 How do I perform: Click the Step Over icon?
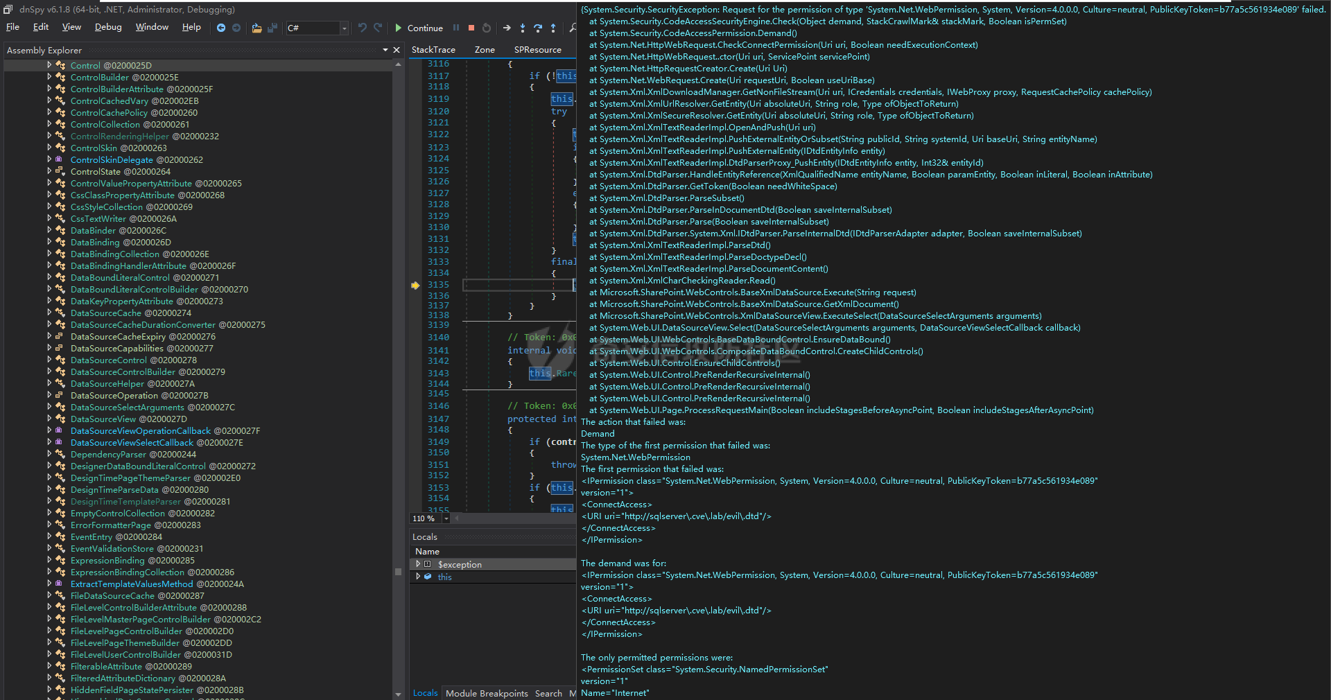(538, 28)
